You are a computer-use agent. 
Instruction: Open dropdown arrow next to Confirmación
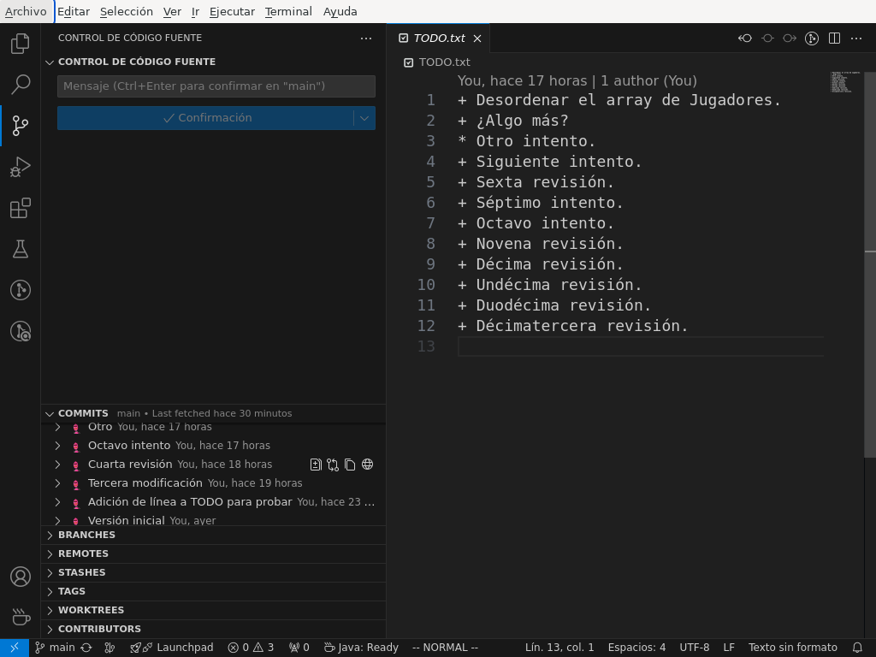click(x=364, y=118)
